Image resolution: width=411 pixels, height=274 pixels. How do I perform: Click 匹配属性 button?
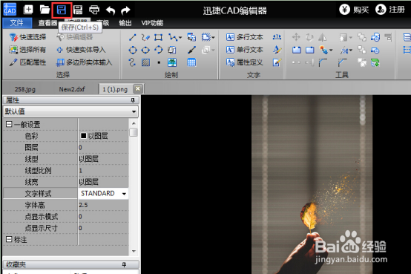point(27,62)
